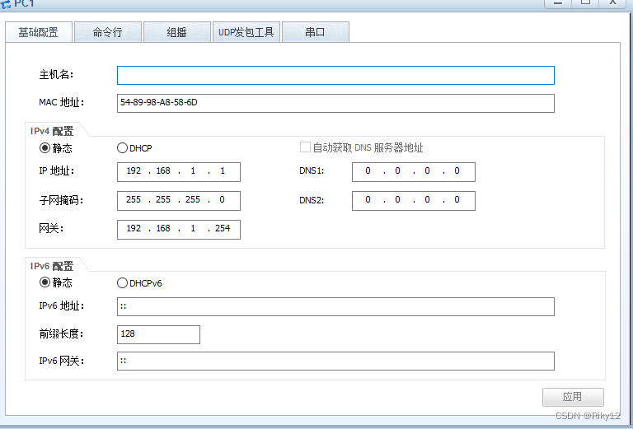Screen dimensions: 633x429
Task: Click the 应用 button
Action: coord(573,397)
